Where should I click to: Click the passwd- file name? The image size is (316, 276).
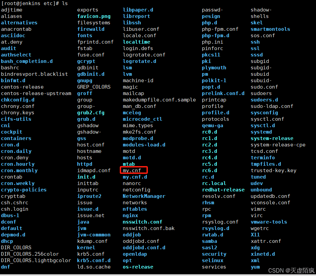click(212, 10)
